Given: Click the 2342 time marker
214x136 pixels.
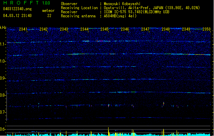Looking at the screenshot, I should [44, 29].
